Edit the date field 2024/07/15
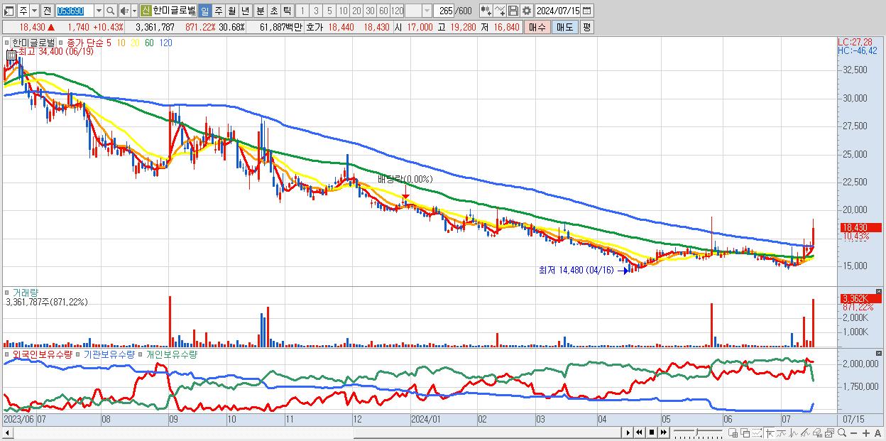Screen dimensions: 886x441 [x=559, y=11]
